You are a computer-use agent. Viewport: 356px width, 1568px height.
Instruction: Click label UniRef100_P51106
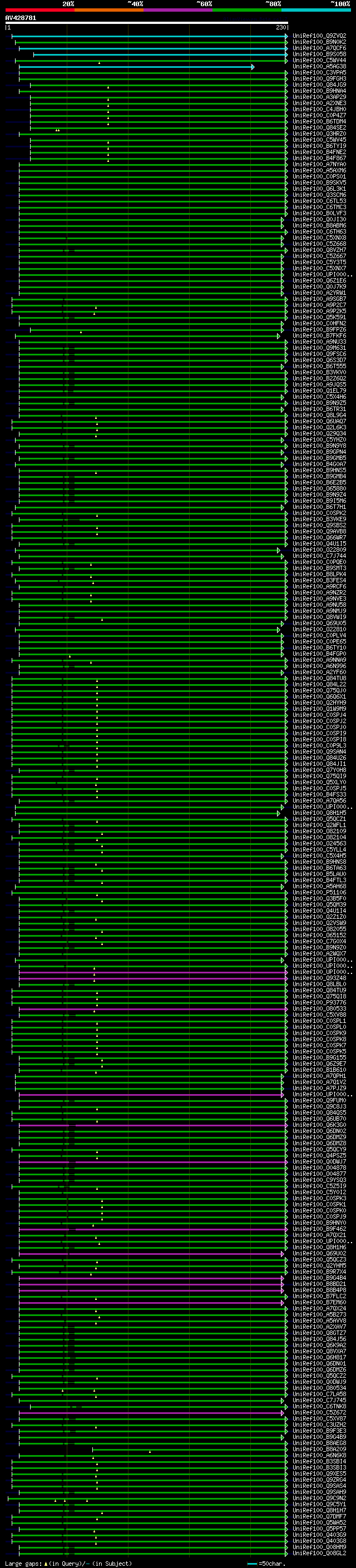(x=319, y=893)
